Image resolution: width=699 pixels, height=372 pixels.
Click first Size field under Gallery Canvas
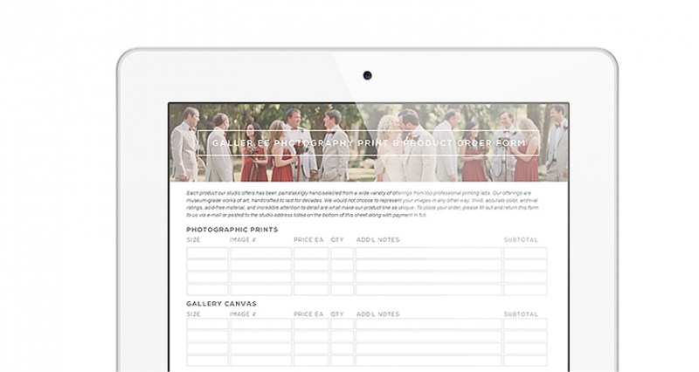point(207,324)
